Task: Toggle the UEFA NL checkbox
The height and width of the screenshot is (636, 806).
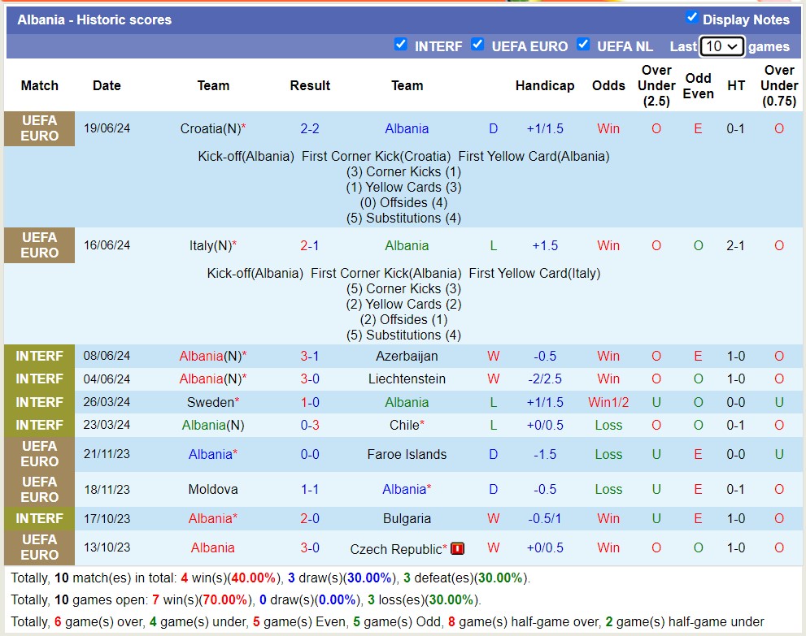Action: tap(582, 45)
